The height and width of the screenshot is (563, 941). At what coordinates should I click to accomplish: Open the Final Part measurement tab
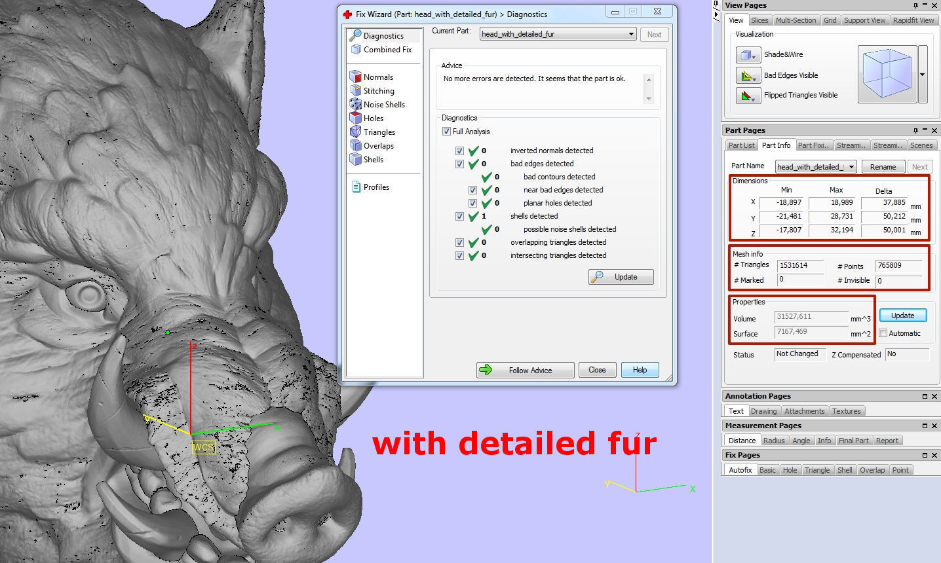pos(853,441)
